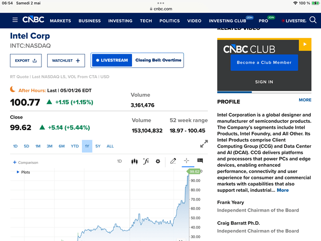Select the YTD range tab
The width and height of the screenshot is (321, 241).
75,146
